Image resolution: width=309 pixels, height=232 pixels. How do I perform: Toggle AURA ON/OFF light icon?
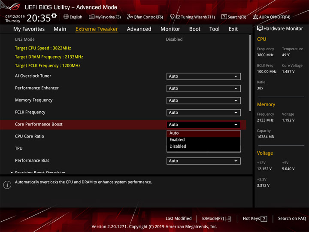[255, 17]
